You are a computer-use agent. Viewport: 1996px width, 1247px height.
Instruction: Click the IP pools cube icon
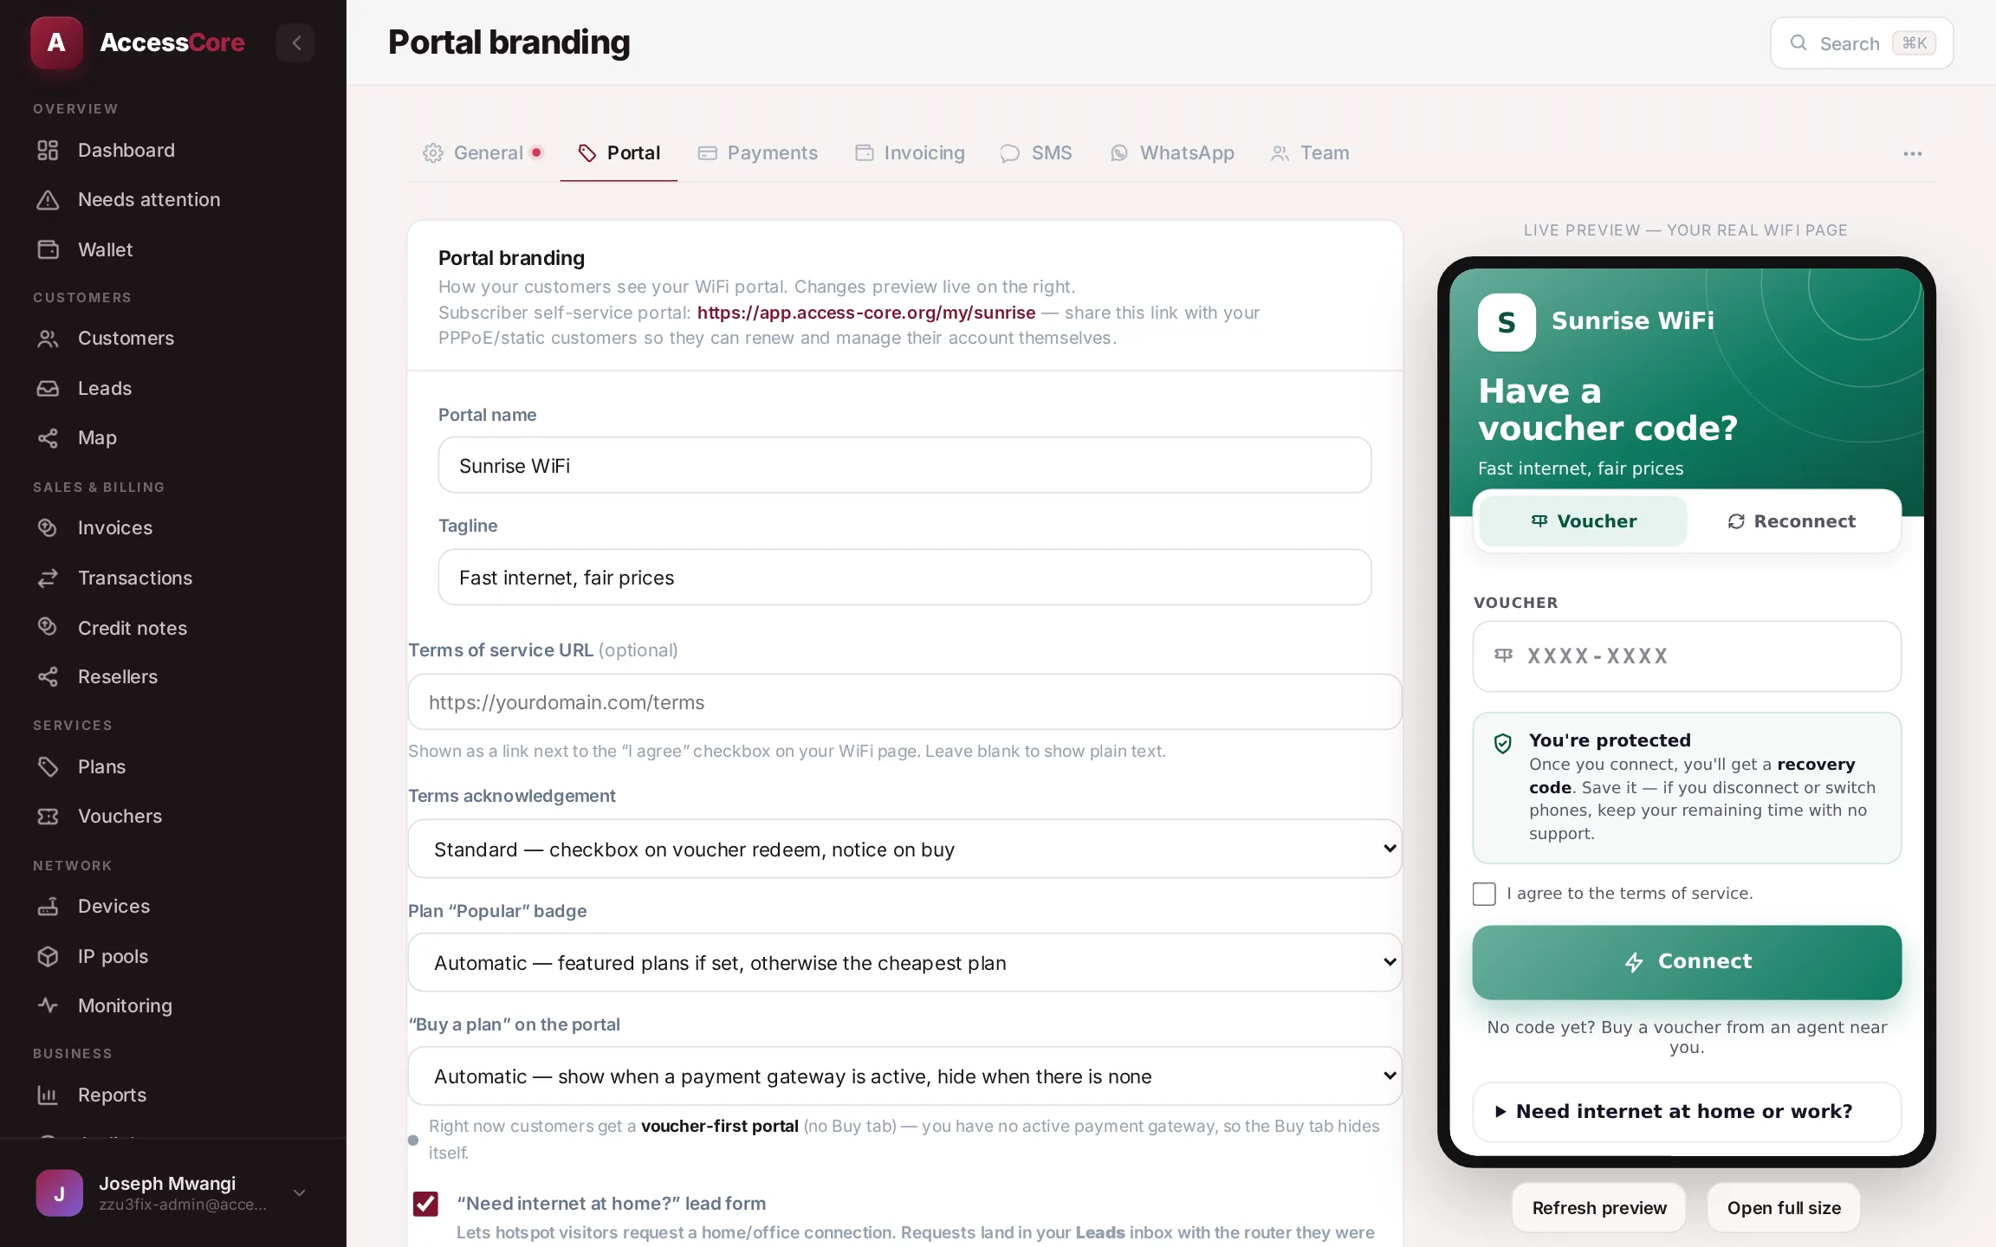(48, 956)
